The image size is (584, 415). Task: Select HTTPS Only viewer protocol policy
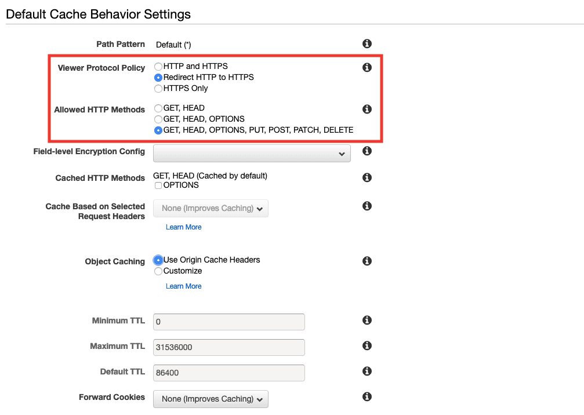point(158,89)
